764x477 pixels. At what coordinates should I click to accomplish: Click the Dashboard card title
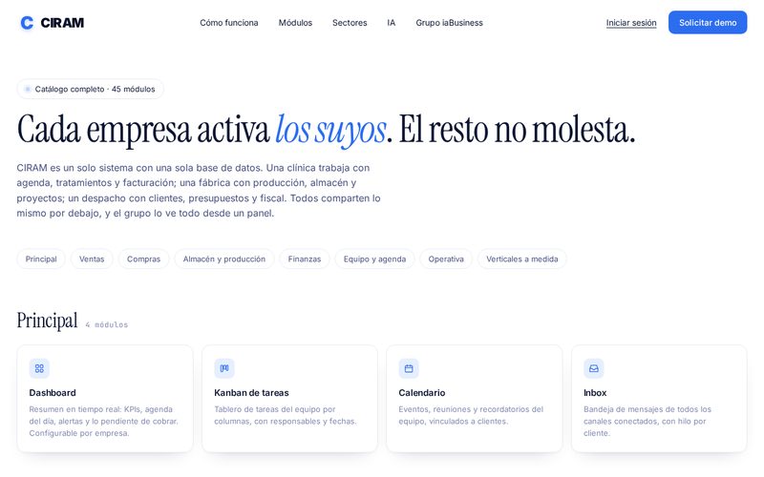pos(53,393)
